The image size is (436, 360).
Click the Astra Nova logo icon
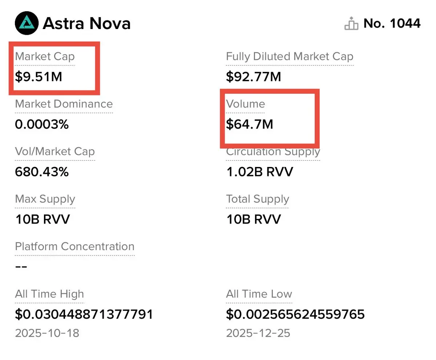[x=27, y=23]
